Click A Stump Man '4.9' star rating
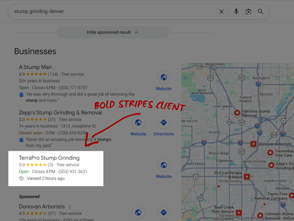Viewport: 294px width, 221px height. pos(33,74)
